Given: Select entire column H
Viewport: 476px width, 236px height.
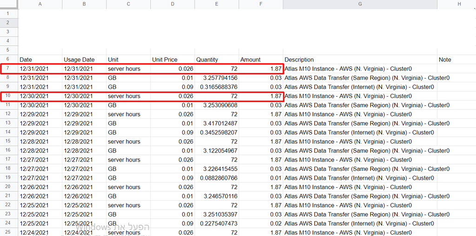Looking at the screenshot, I should point(458,4).
